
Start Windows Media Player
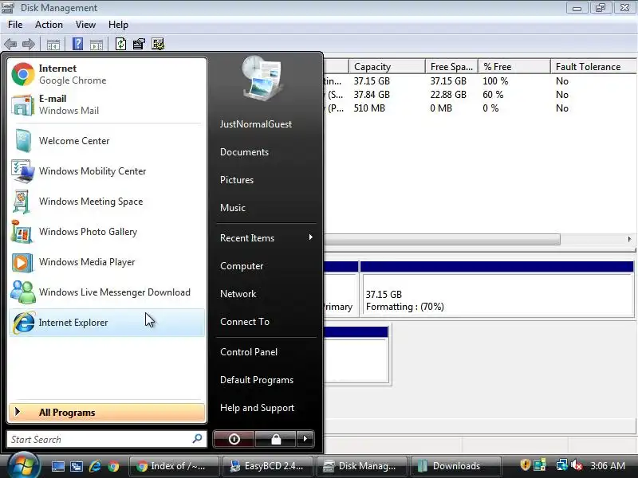point(107,262)
